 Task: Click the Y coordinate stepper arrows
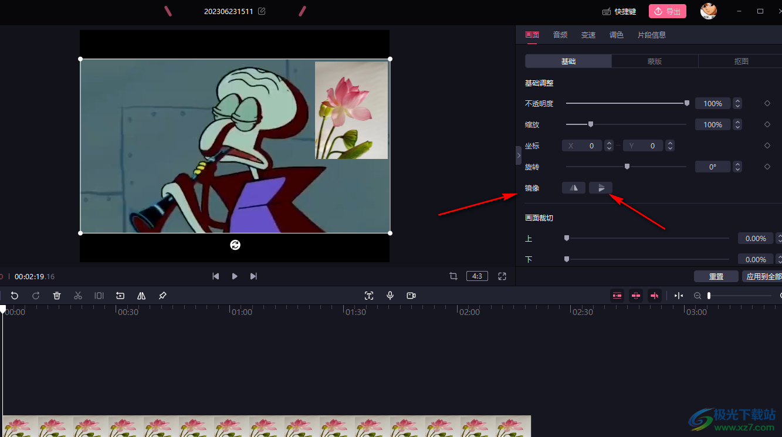[670, 145]
